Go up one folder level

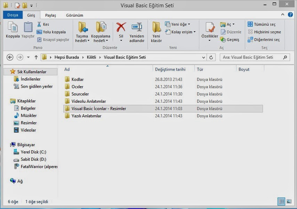click(x=36, y=57)
